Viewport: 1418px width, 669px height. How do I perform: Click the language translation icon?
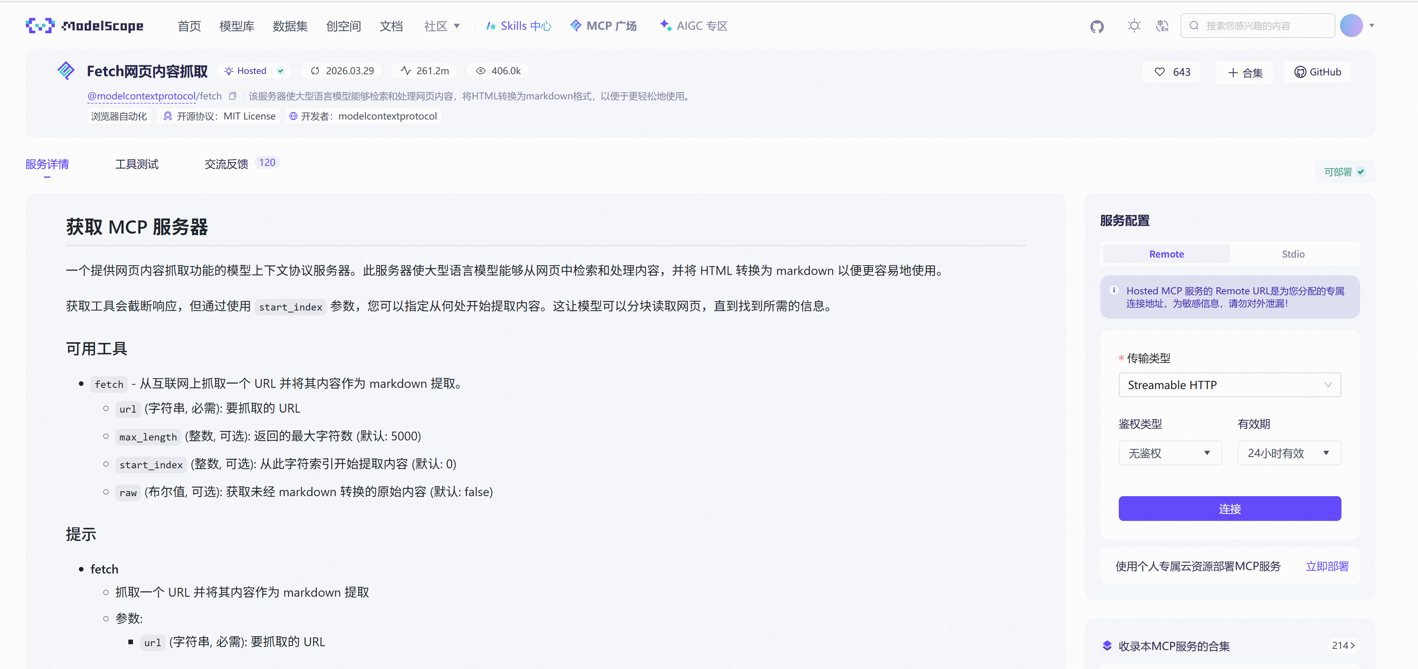pyautogui.click(x=1162, y=26)
